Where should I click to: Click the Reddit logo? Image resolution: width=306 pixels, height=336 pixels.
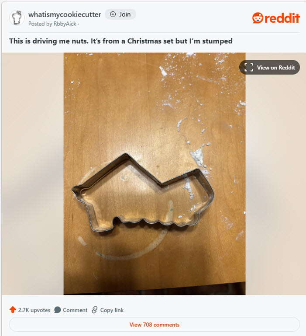(276, 18)
